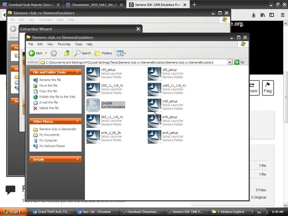Open the Tools menu in the front window
The height and width of the screenshot is (216, 288).
click(78, 44)
